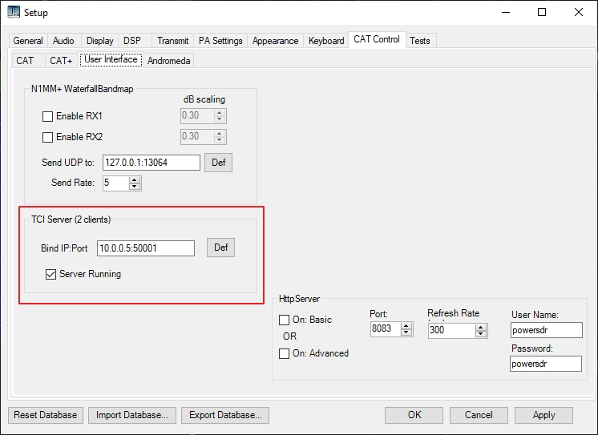Switch to the Audio tab
Viewport: 598px width, 435px height.
tap(63, 41)
